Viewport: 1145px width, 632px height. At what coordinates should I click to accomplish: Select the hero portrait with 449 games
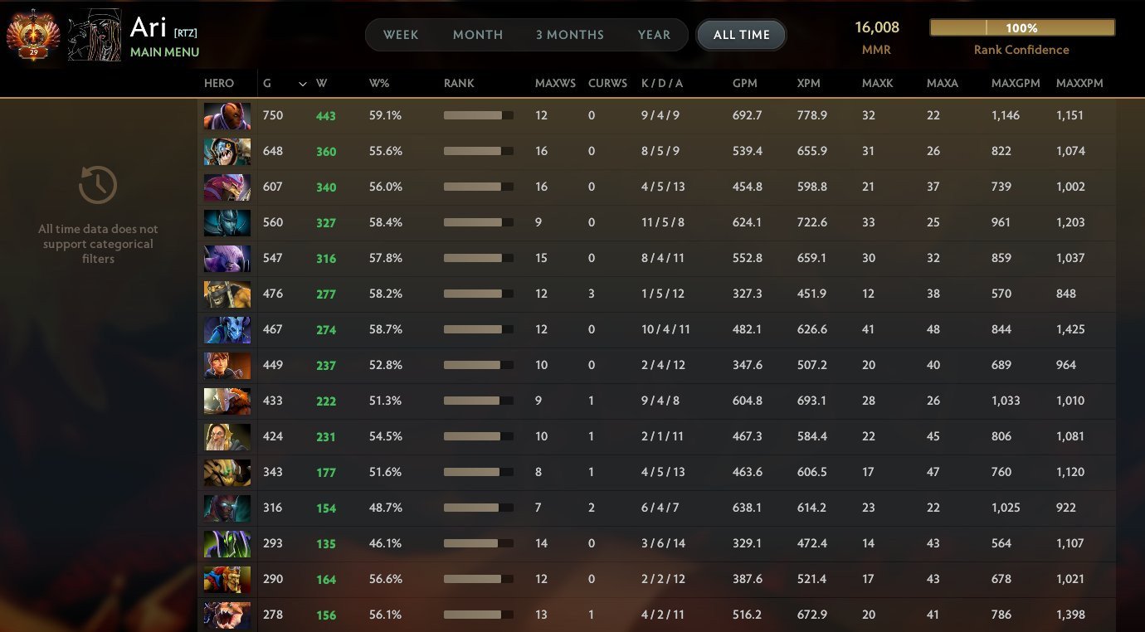227,366
